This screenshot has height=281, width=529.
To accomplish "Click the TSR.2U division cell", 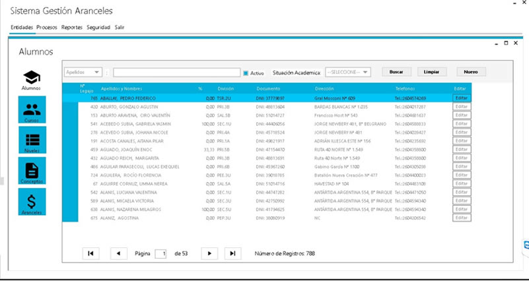I will coord(224,98).
